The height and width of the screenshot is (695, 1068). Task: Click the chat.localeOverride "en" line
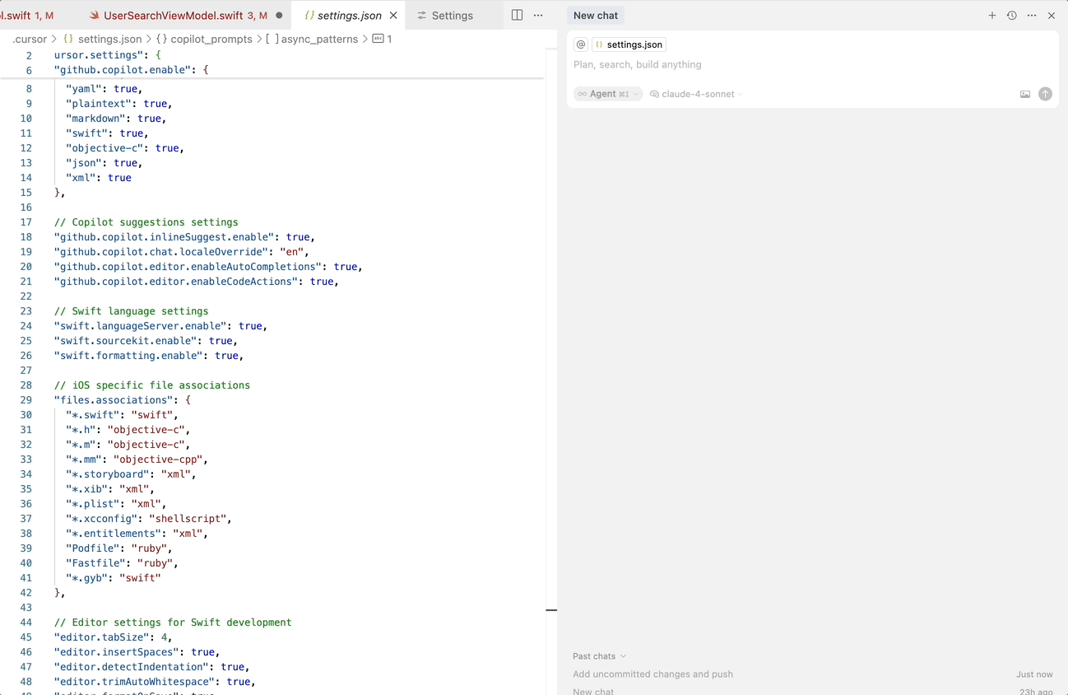point(182,252)
